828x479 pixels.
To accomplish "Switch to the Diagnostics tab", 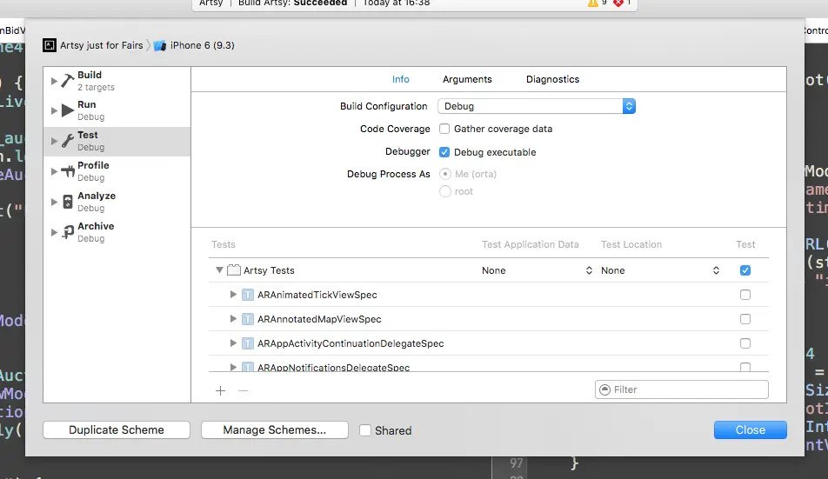I will (x=552, y=79).
